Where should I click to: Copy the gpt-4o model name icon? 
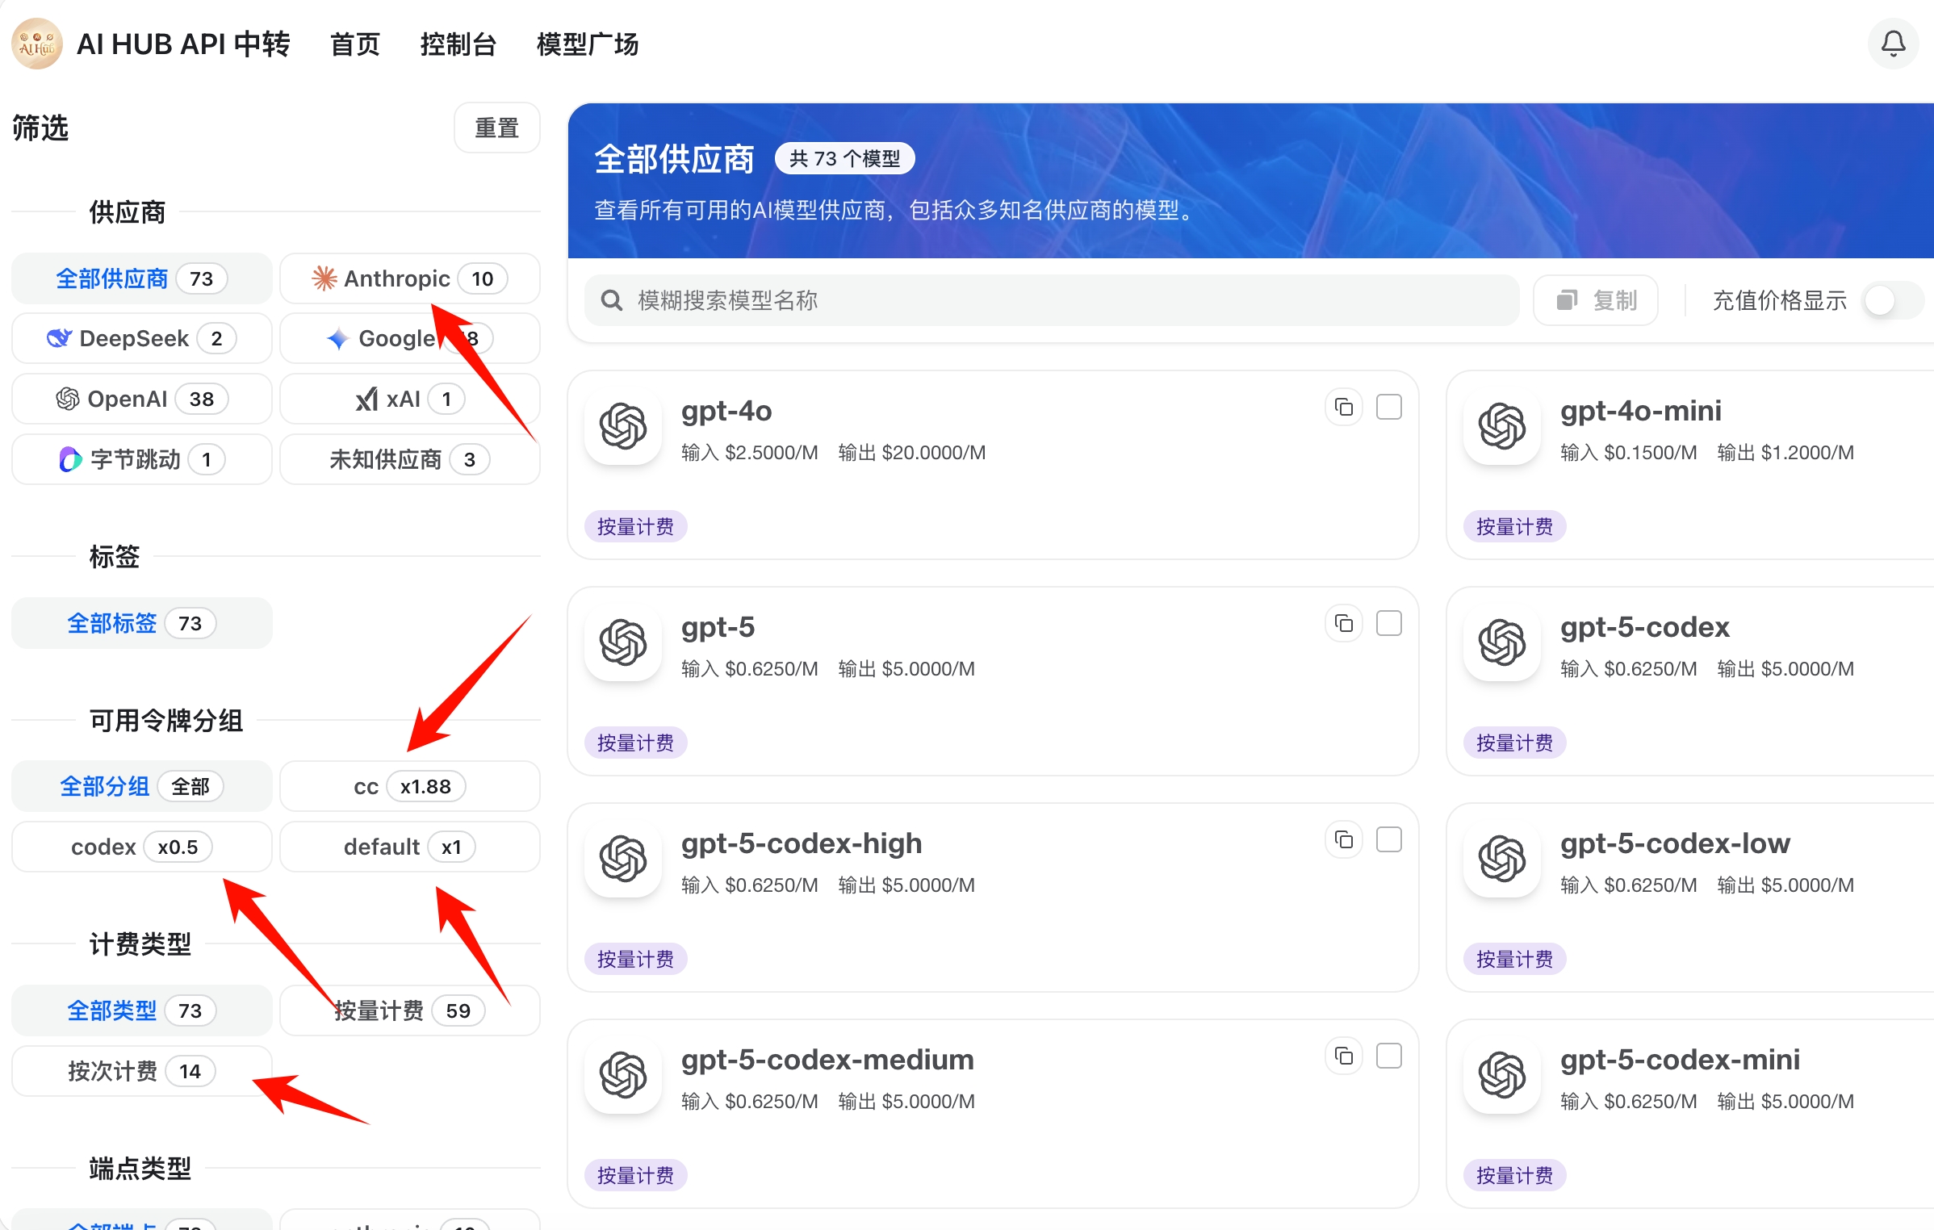[x=1343, y=408]
